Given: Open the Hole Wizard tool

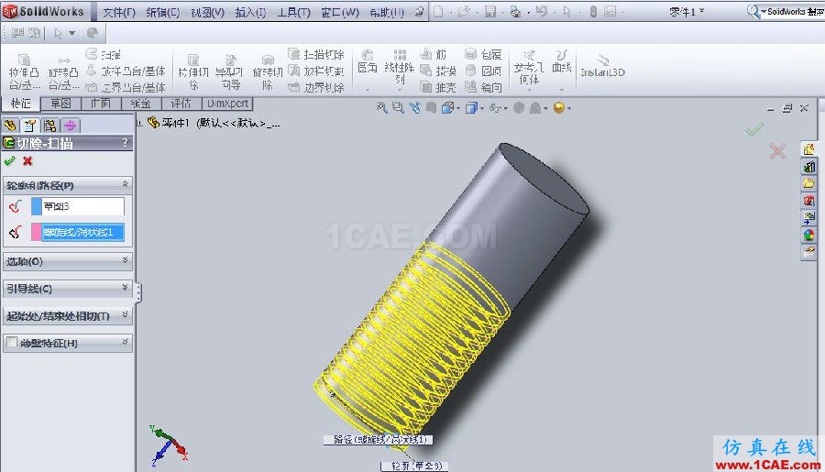Looking at the screenshot, I should [x=229, y=72].
